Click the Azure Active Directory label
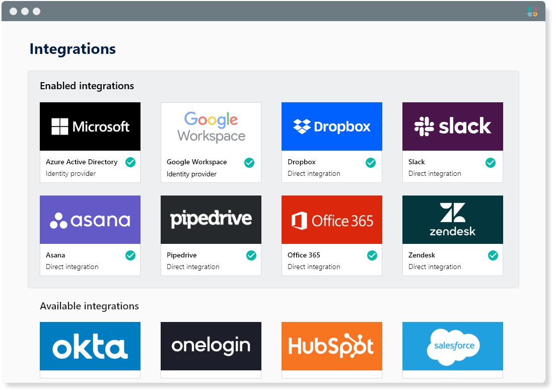 (x=82, y=162)
